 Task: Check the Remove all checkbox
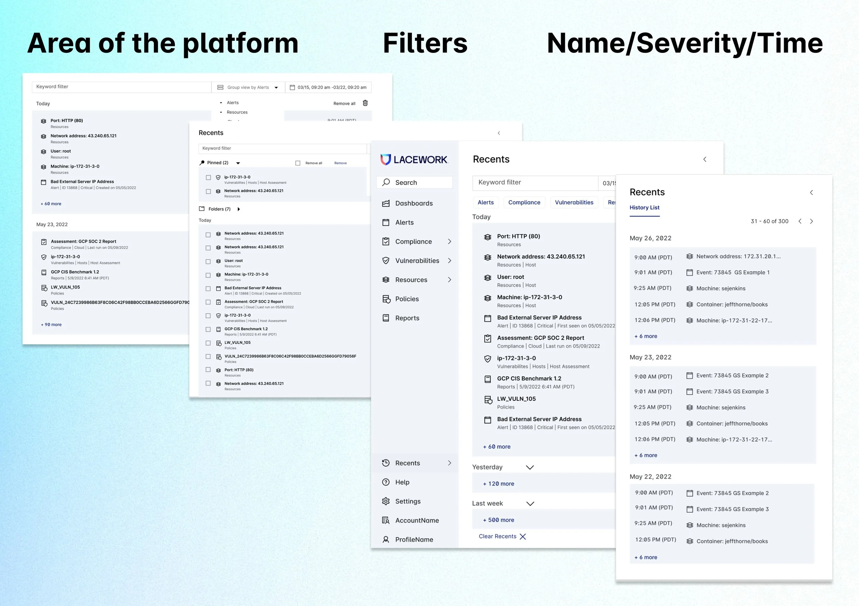(298, 163)
